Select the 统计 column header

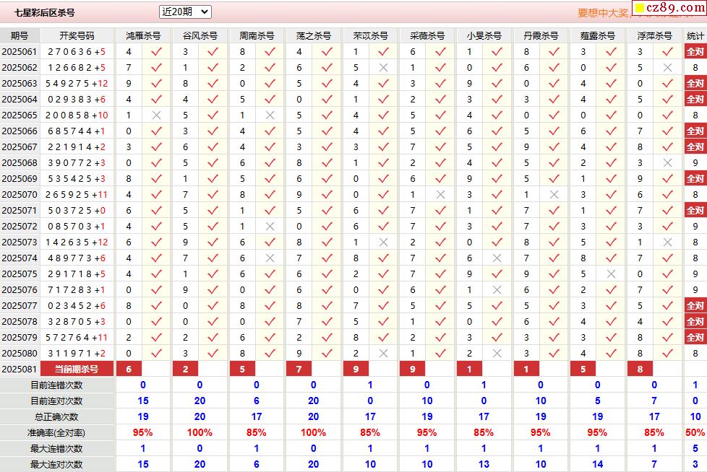tap(695, 35)
